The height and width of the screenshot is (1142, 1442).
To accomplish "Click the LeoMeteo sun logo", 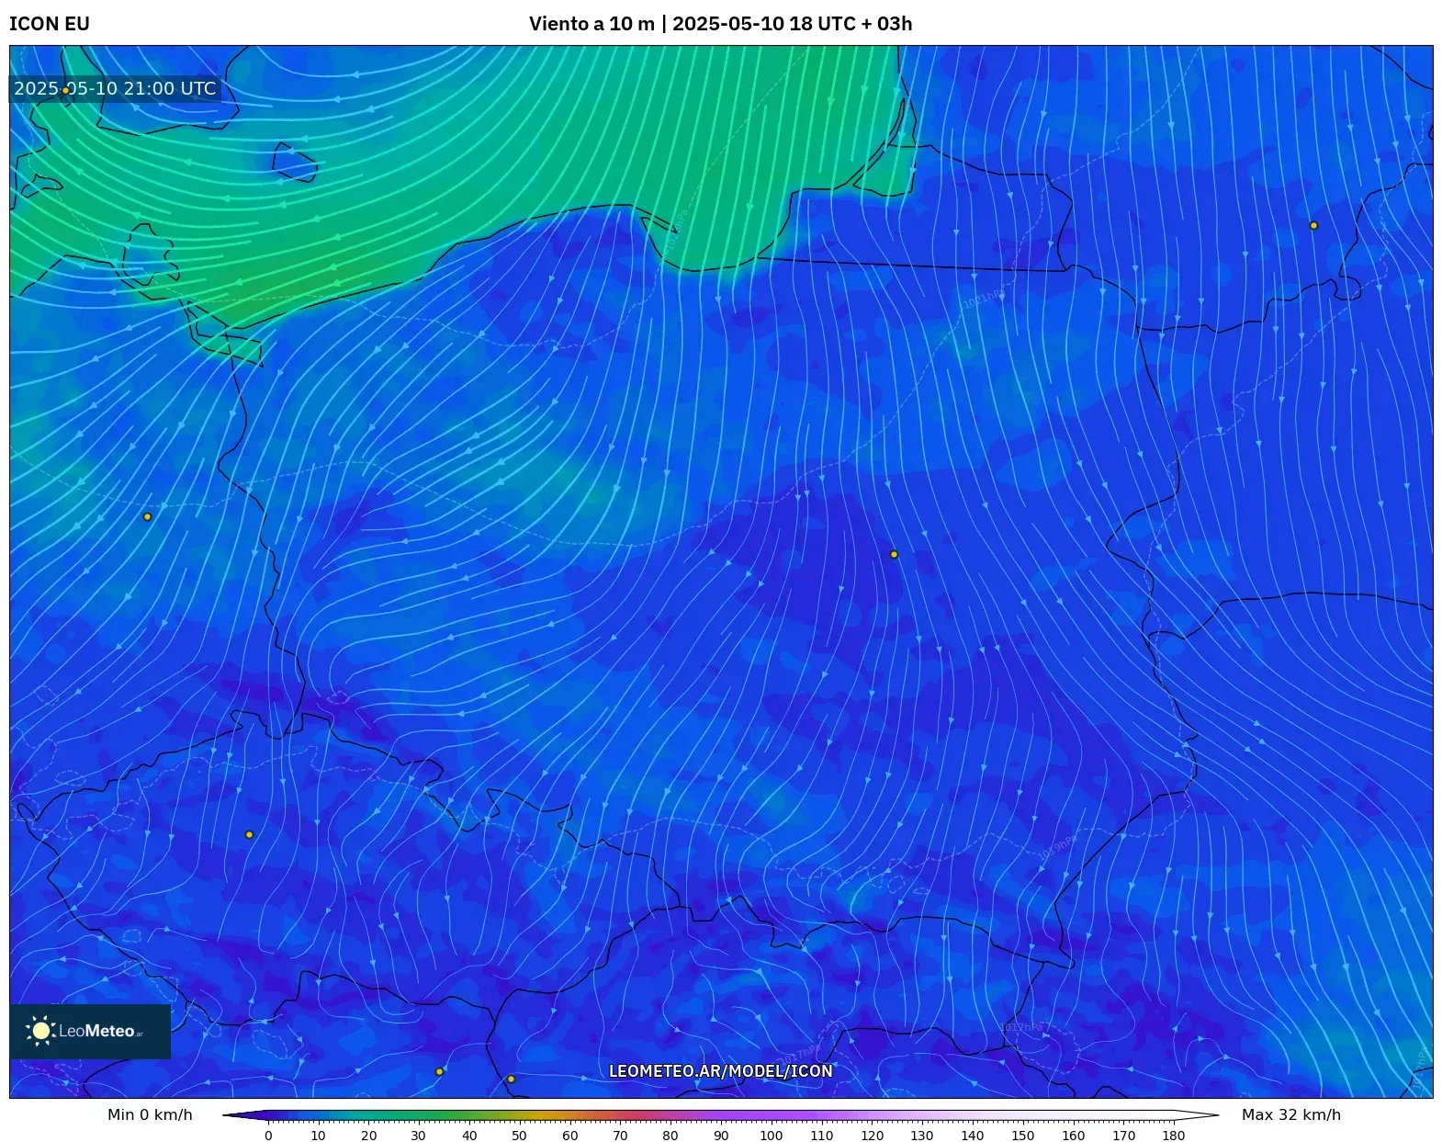I will (40, 1031).
